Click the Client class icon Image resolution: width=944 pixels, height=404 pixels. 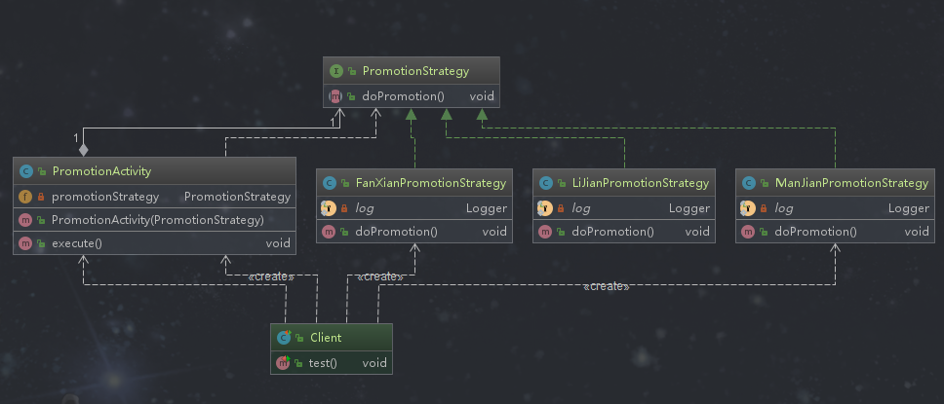coord(283,338)
